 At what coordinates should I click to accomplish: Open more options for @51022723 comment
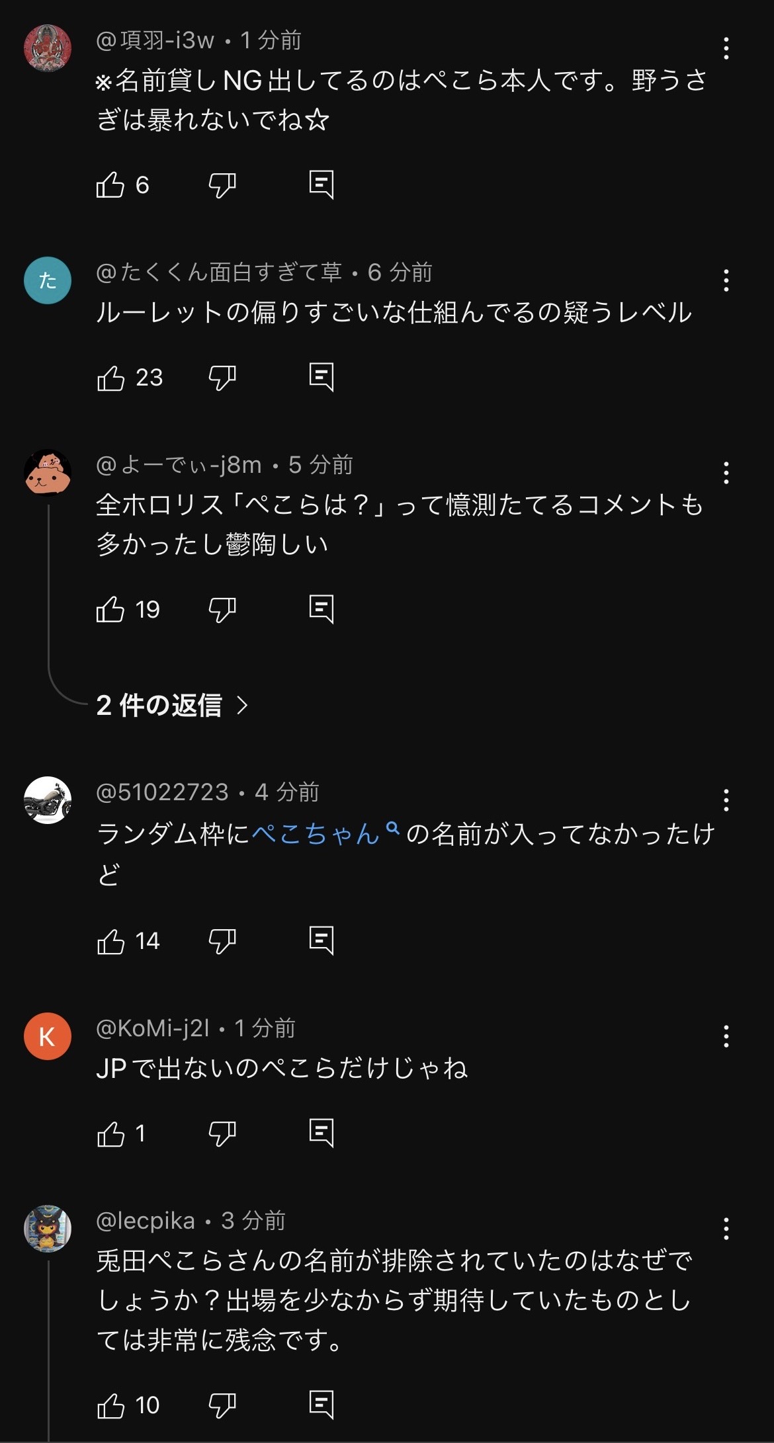pos(726,800)
